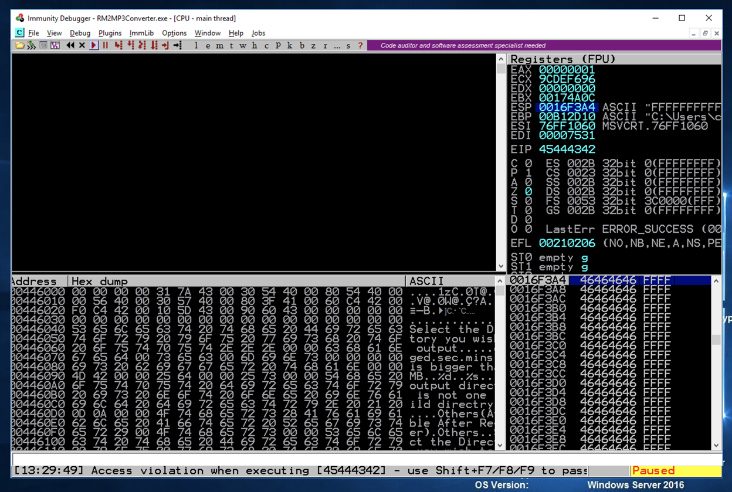
Task: Click the 's' toolbar letter
Action: [348, 45]
